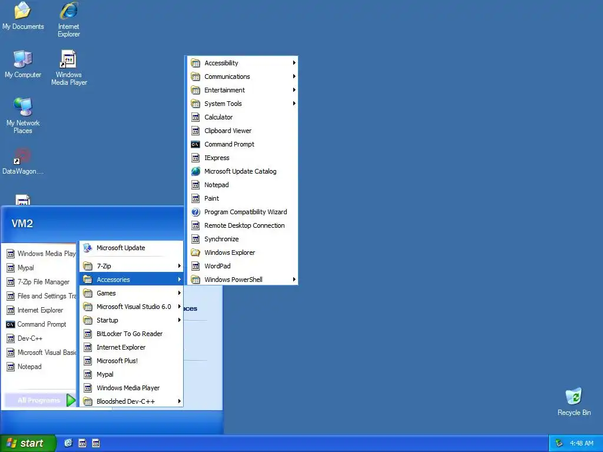Launch BitLocker To Go Reader

point(131,334)
